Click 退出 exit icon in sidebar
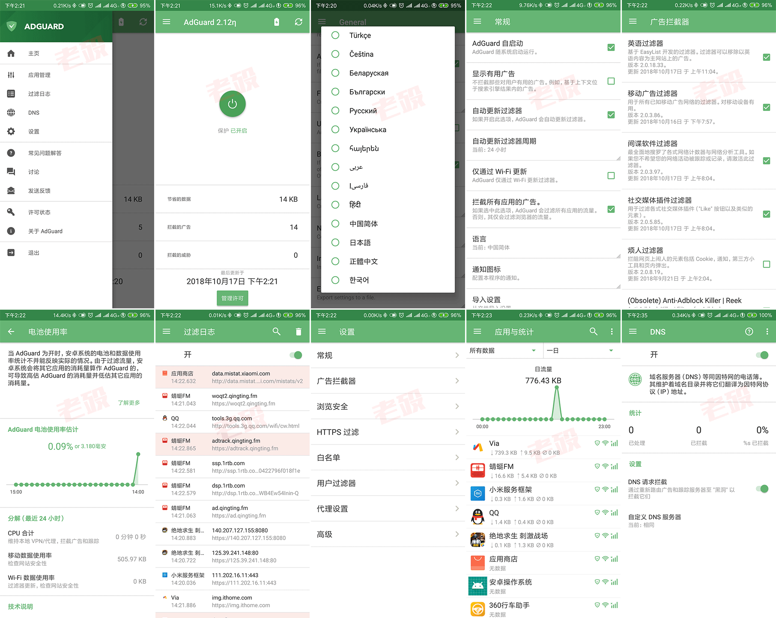 11,253
